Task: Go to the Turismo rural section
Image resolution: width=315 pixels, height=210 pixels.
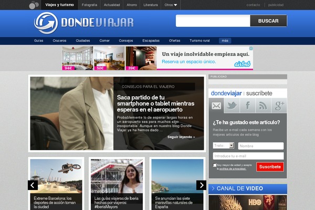Action: click(x=199, y=41)
